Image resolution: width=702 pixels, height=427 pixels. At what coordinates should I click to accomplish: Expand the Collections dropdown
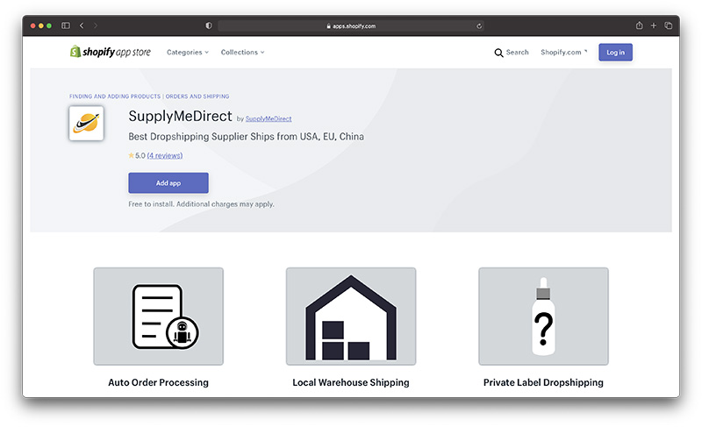(x=242, y=53)
